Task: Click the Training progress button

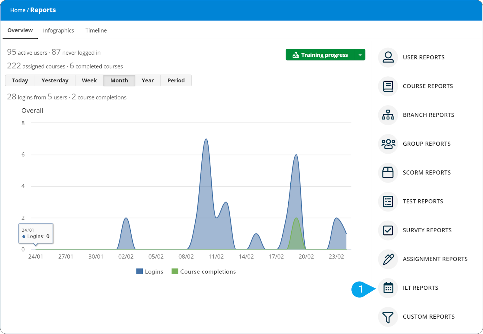Action: click(x=320, y=55)
